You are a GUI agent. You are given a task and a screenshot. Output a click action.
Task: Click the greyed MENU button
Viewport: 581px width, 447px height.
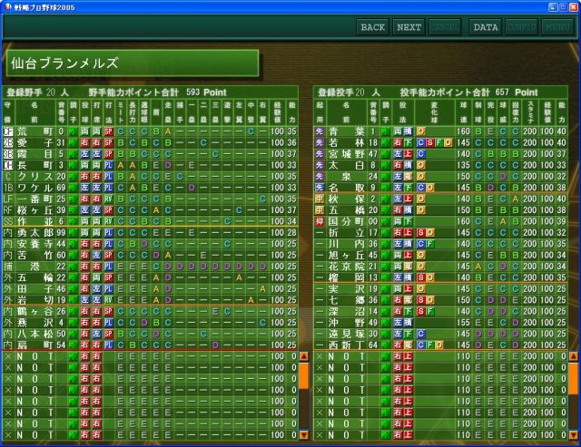pyautogui.click(x=556, y=27)
